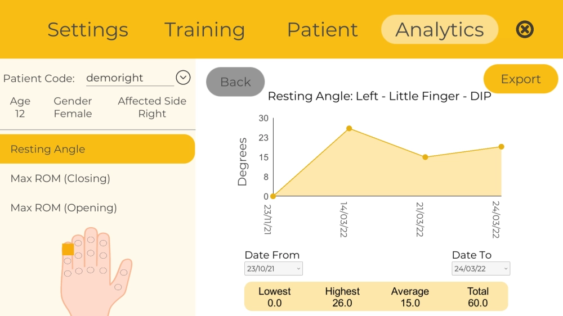Select the little finger knuckle joint marker
The width and height of the screenshot is (563, 316).
point(68,273)
